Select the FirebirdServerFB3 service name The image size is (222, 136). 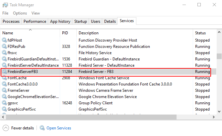point(23,72)
